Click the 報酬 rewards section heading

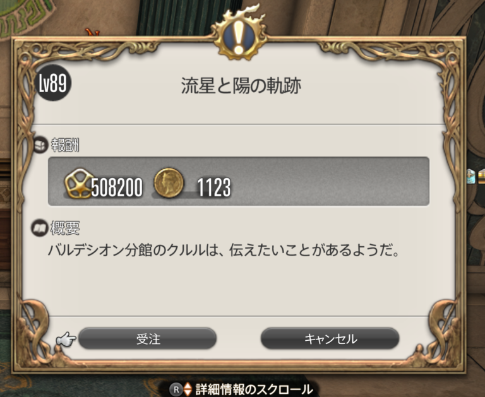click(x=65, y=145)
